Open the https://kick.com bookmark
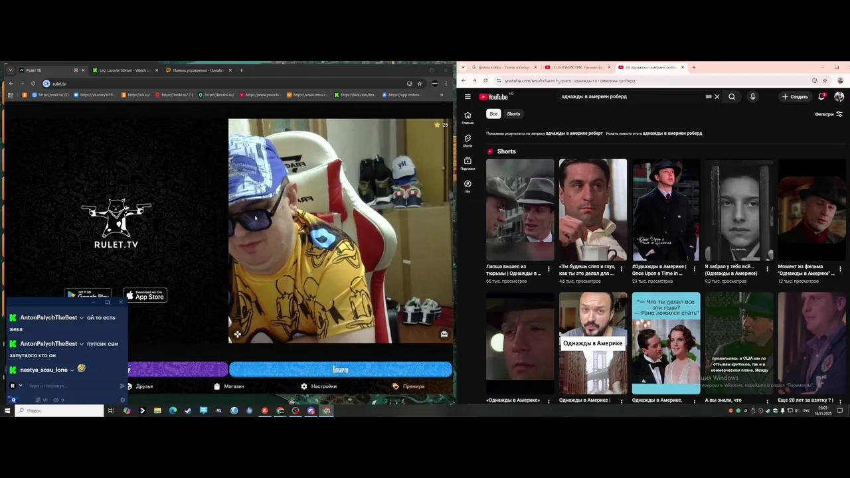Screen dimensions: 850x478 click(x=355, y=95)
